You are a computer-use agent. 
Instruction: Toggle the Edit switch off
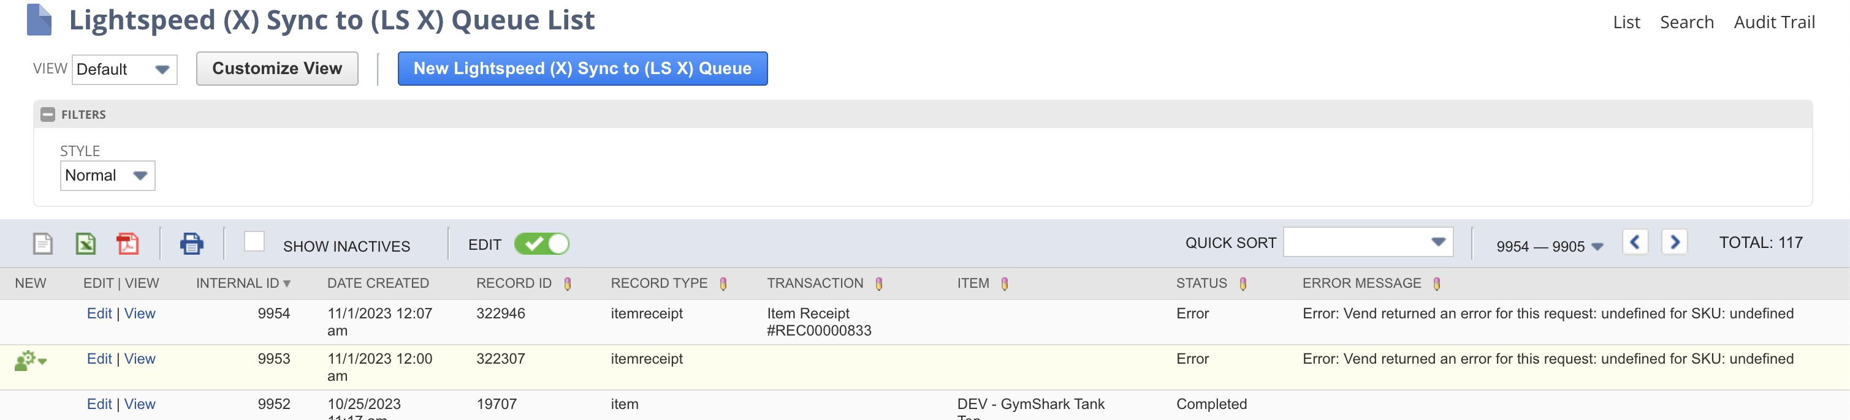[x=541, y=244]
